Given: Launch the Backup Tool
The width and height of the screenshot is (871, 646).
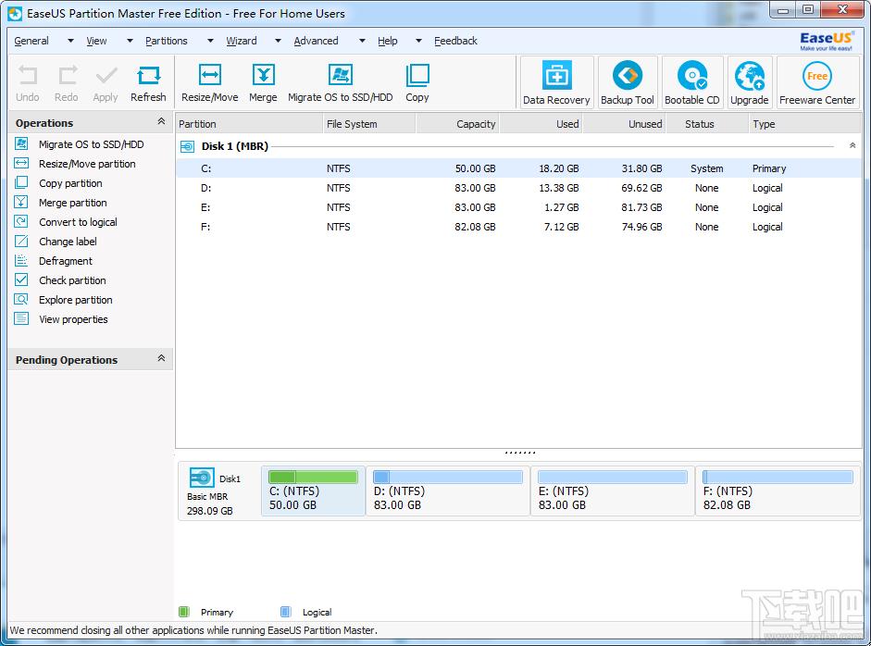Looking at the screenshot, I should [628, 82].
